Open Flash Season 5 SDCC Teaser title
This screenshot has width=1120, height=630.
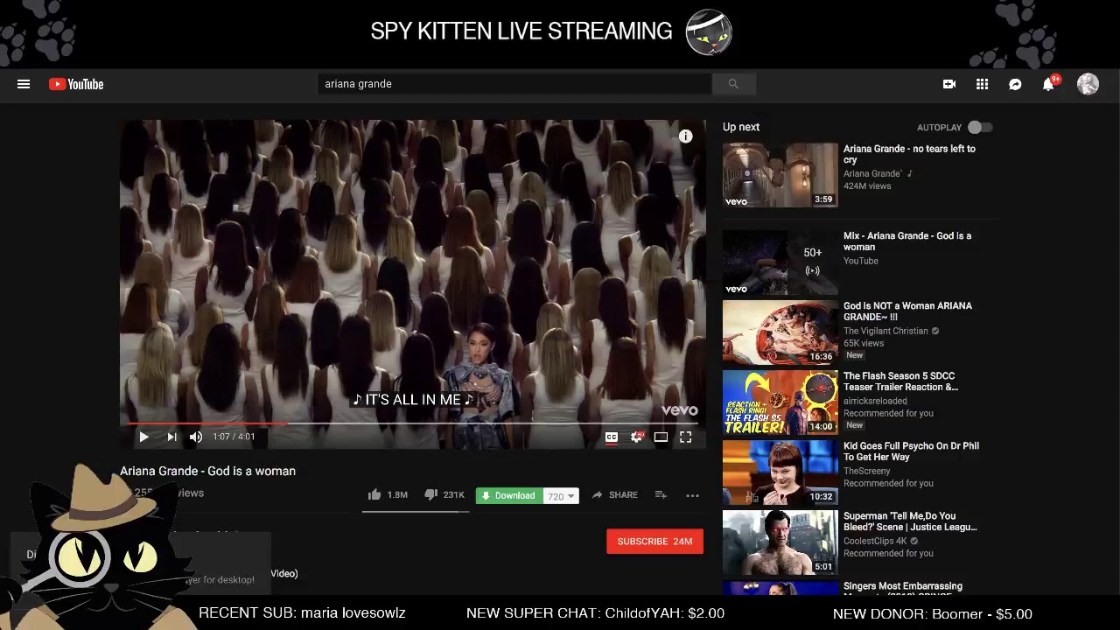tap(900, 381)
